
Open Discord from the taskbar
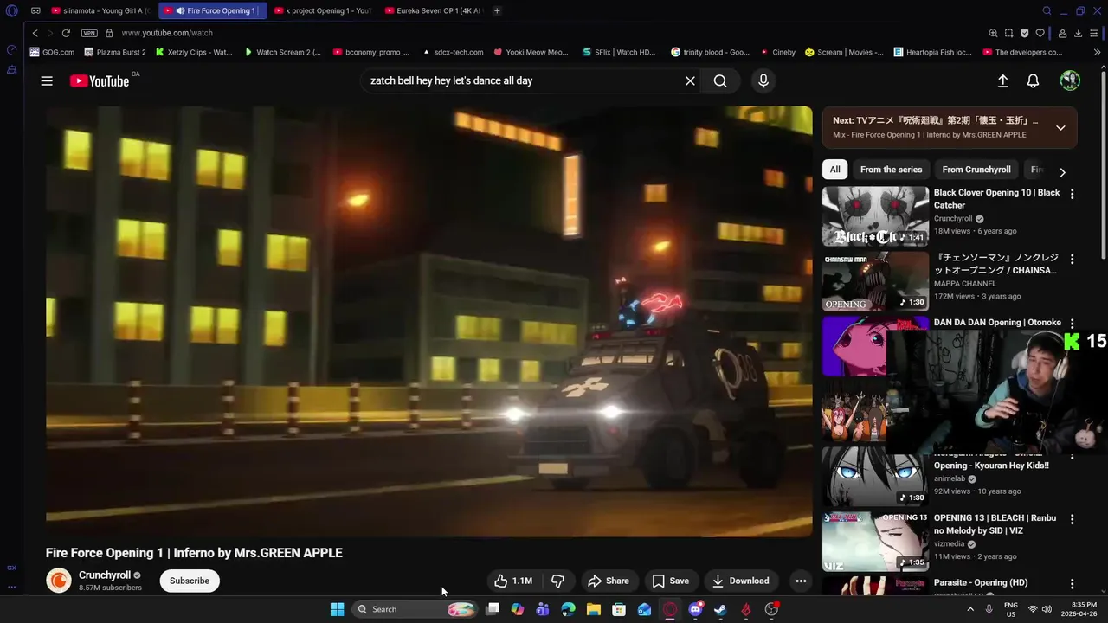point(695,609)
